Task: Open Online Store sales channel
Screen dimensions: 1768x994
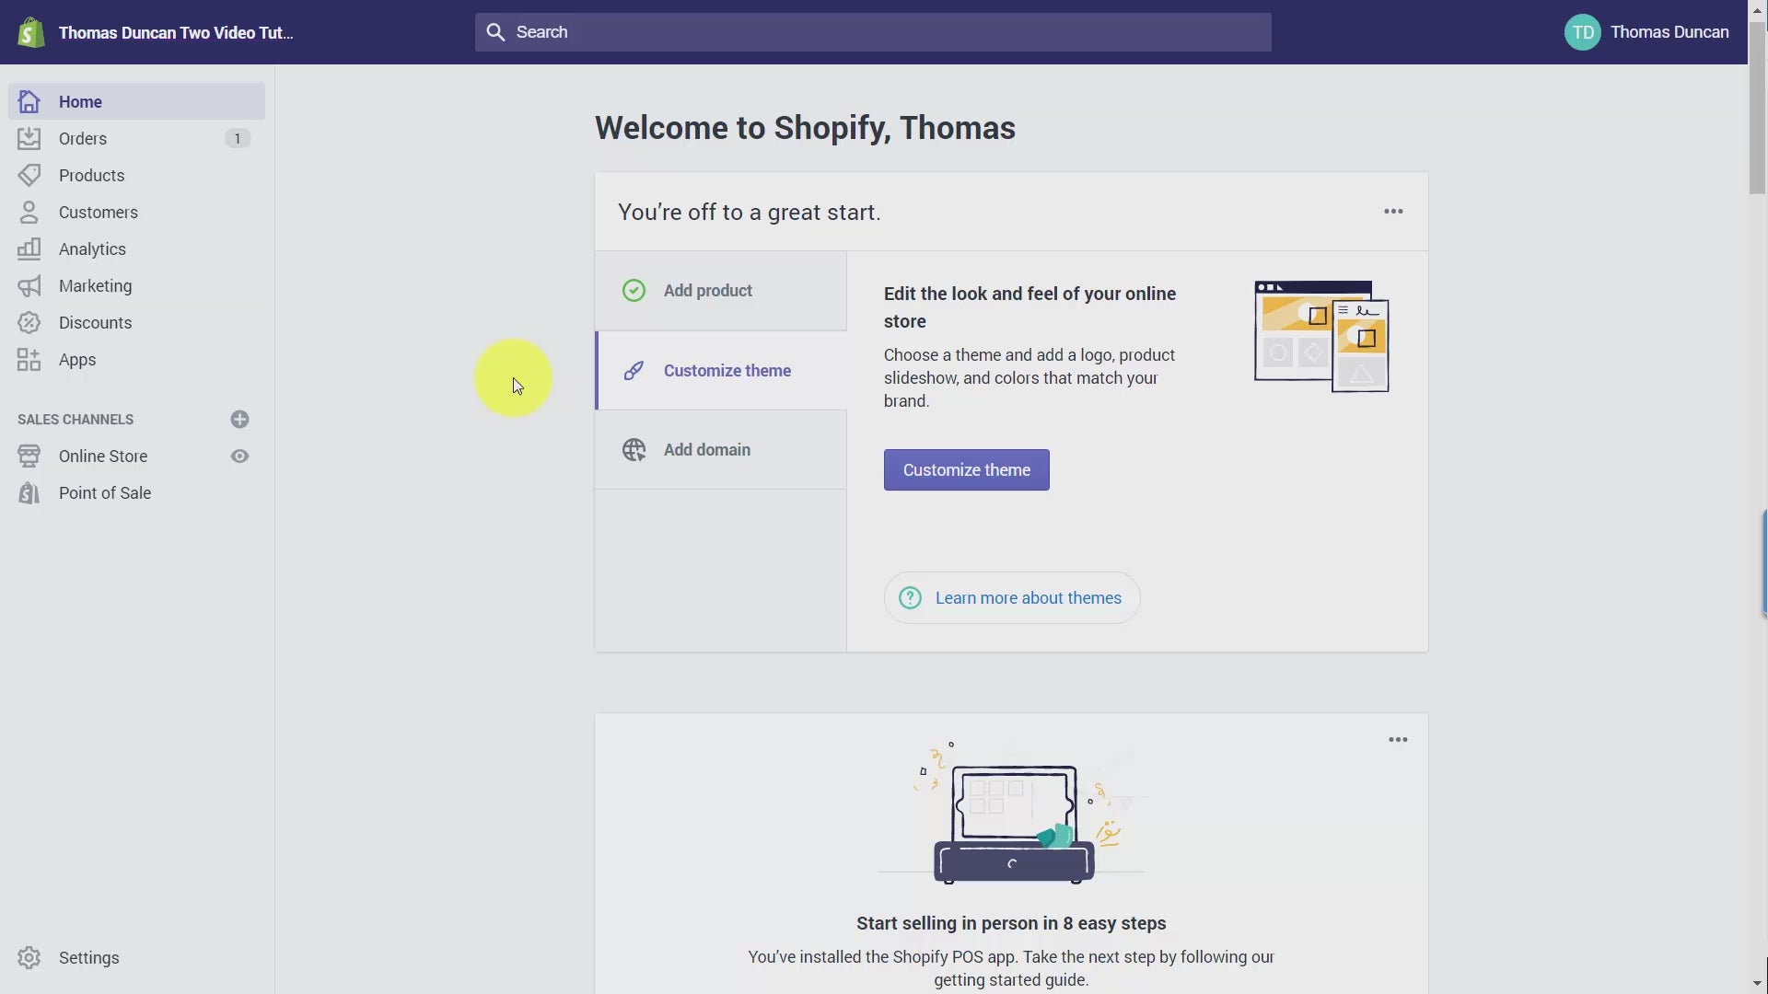Action: click(x=103, y=457)
